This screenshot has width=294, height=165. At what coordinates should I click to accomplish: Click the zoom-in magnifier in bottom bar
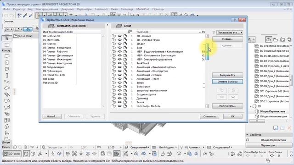(26, 147)
